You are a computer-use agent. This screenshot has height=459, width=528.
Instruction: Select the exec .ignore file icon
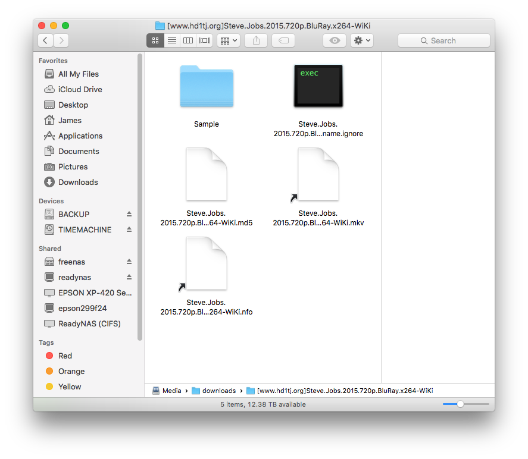pyautogui.click(x=318, y=86)
